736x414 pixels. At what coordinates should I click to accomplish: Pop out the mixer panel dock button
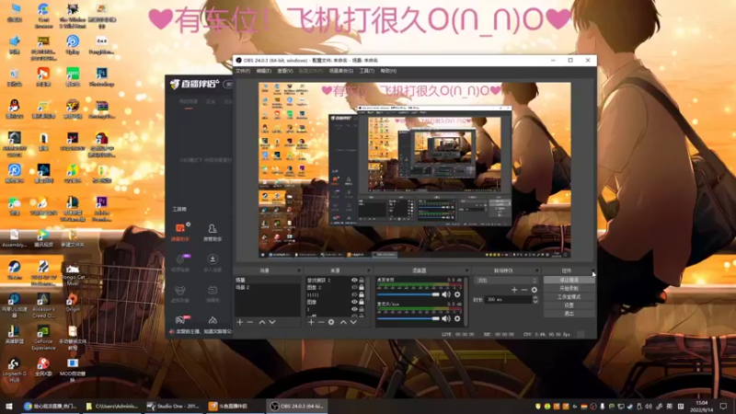(x=466, y=270)
